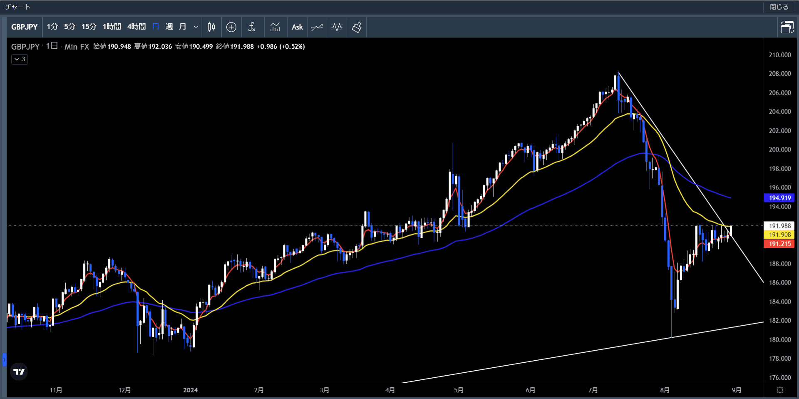Click the 191.988 current price label
The height and width of the screenshot is (399, 799).
point(779,226)
